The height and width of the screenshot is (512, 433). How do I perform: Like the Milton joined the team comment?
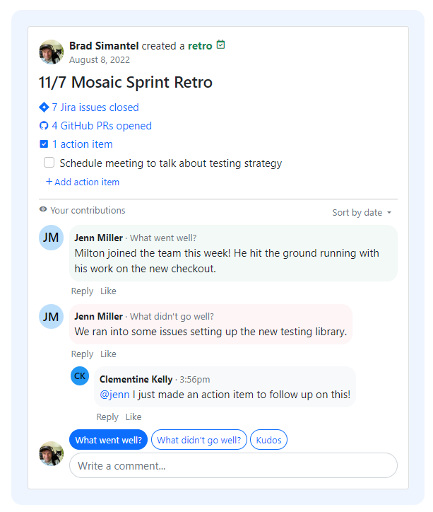coord(108,291)
